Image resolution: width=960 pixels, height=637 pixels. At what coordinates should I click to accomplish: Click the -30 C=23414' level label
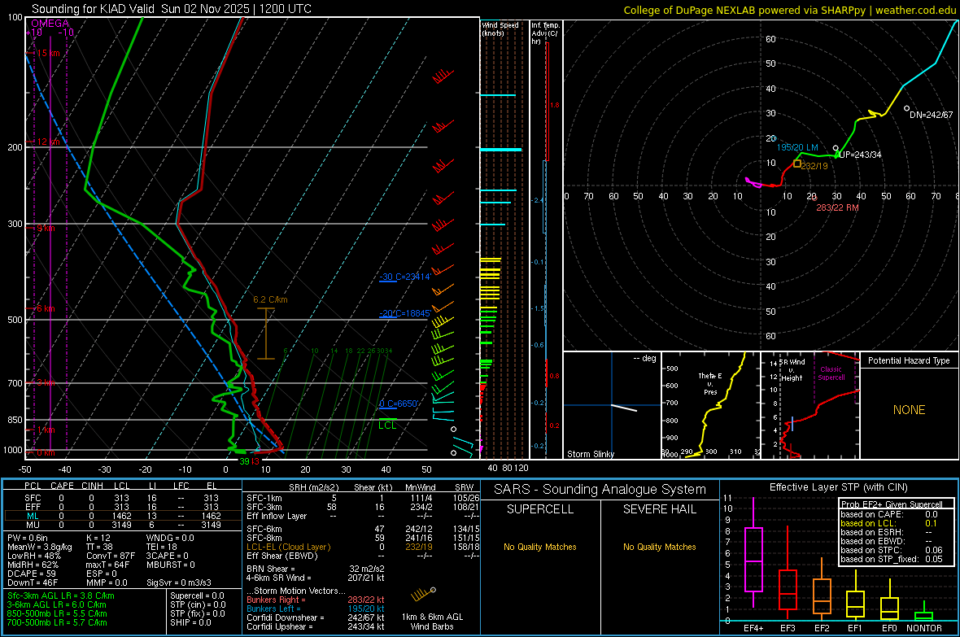click(404, 277)
